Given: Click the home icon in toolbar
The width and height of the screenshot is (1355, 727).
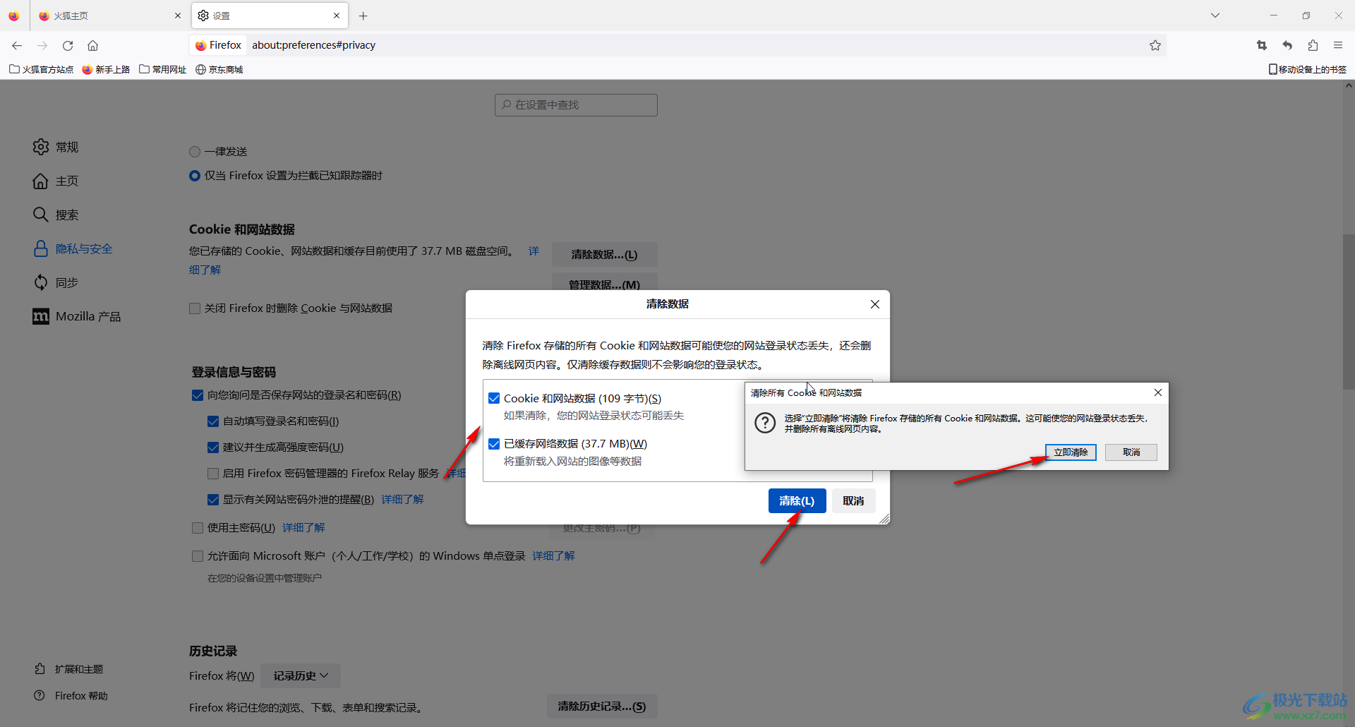Looking at the screenshot, I should pyautogui.click(x=92, y=45).
